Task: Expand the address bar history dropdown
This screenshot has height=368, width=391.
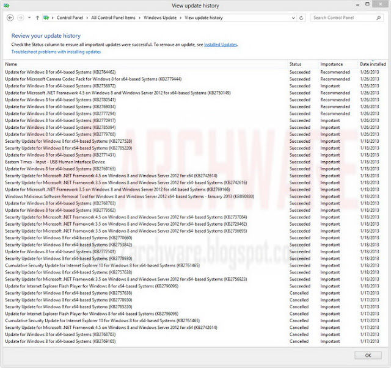Action: pyautogui.click(x=293, y=18)
